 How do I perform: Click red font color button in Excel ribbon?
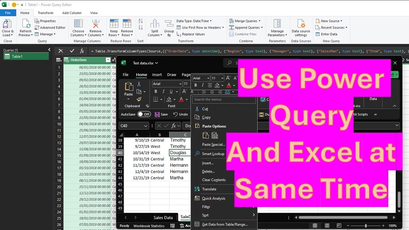pos(181,99)
